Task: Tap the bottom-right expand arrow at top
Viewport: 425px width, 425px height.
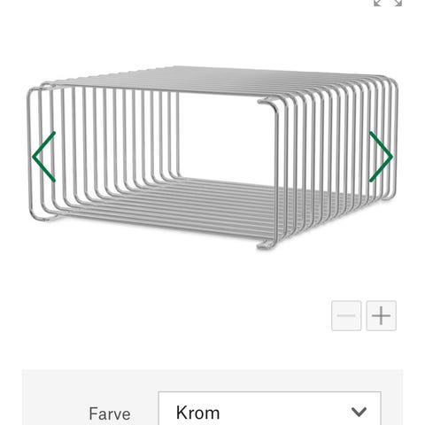Action: click(x=398, y=3)
